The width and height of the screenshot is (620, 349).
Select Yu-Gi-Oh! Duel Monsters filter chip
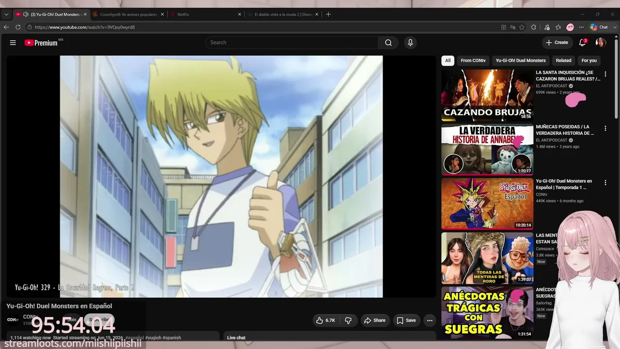521,61
